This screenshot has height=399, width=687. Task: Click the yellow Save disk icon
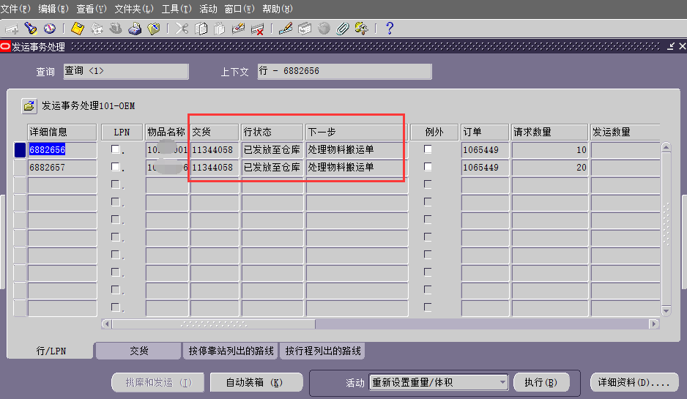click(x=77, y=29)
